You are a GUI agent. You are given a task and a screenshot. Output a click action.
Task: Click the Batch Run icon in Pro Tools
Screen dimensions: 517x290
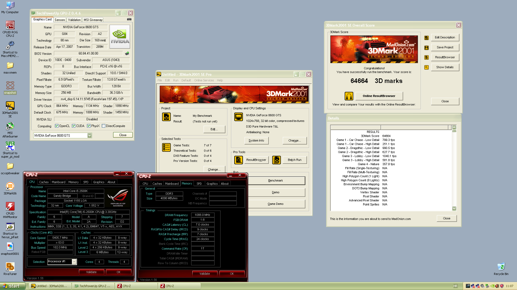pyautogui.click(x=277, y=160)
